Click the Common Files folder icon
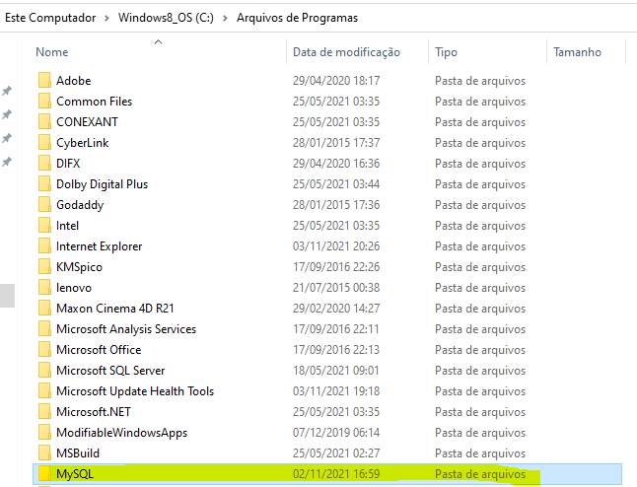 click(x=44, y=102)
